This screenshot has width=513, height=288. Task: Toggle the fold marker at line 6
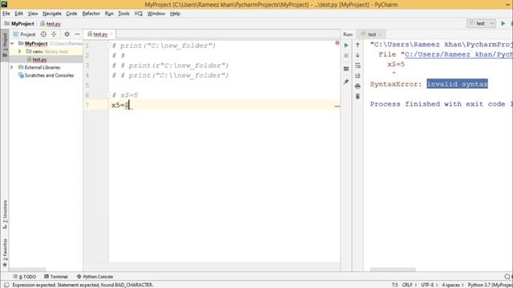(x=108, y=95)
